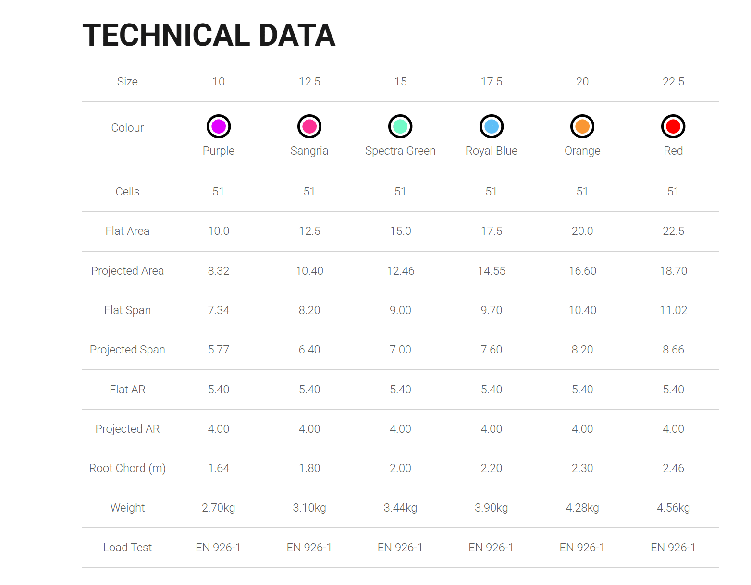
Task: Select the Root Chord (m) label
Action: click(x=127, y=468)
